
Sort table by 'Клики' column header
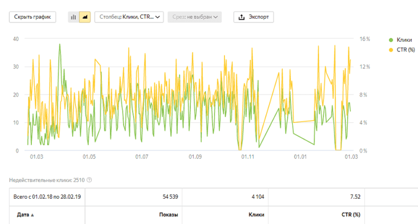click(256, 215)
